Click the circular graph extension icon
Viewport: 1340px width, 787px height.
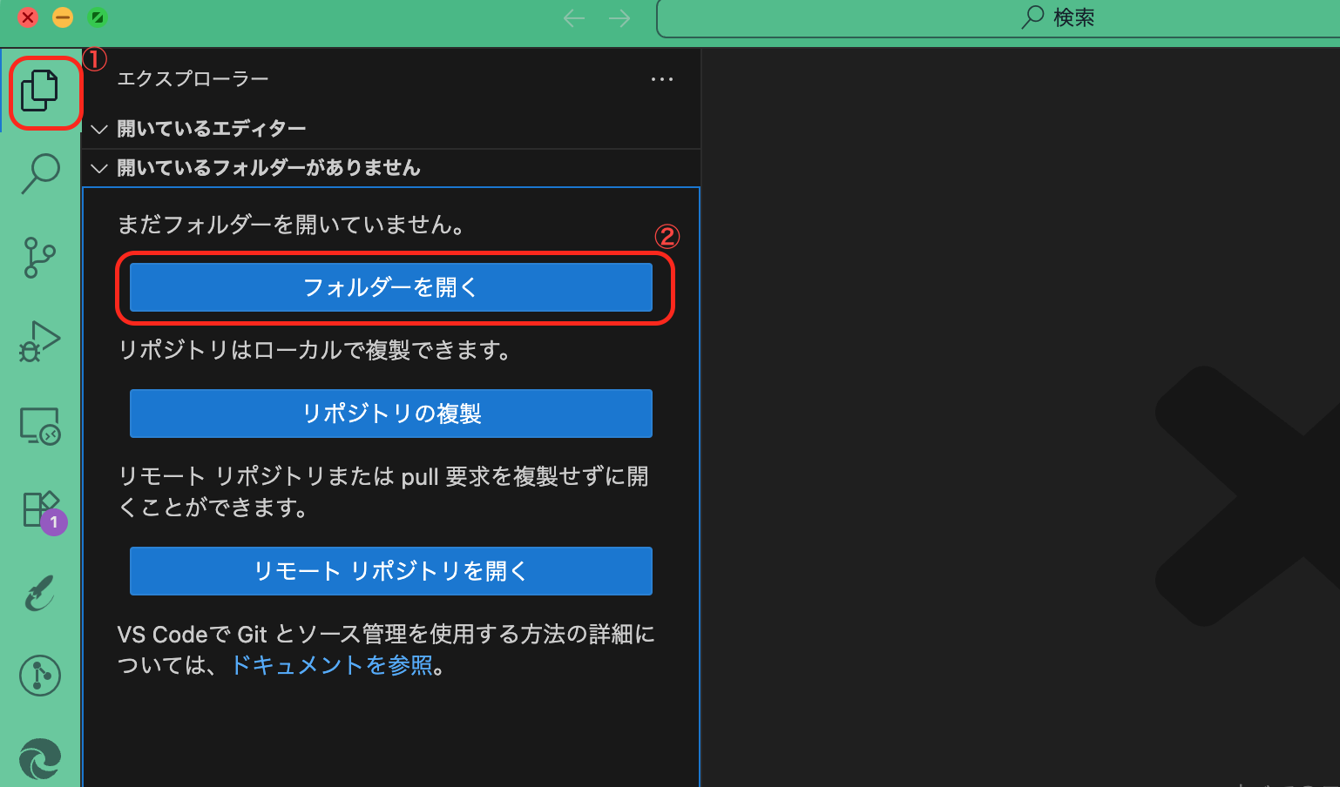tap(39, 676)
